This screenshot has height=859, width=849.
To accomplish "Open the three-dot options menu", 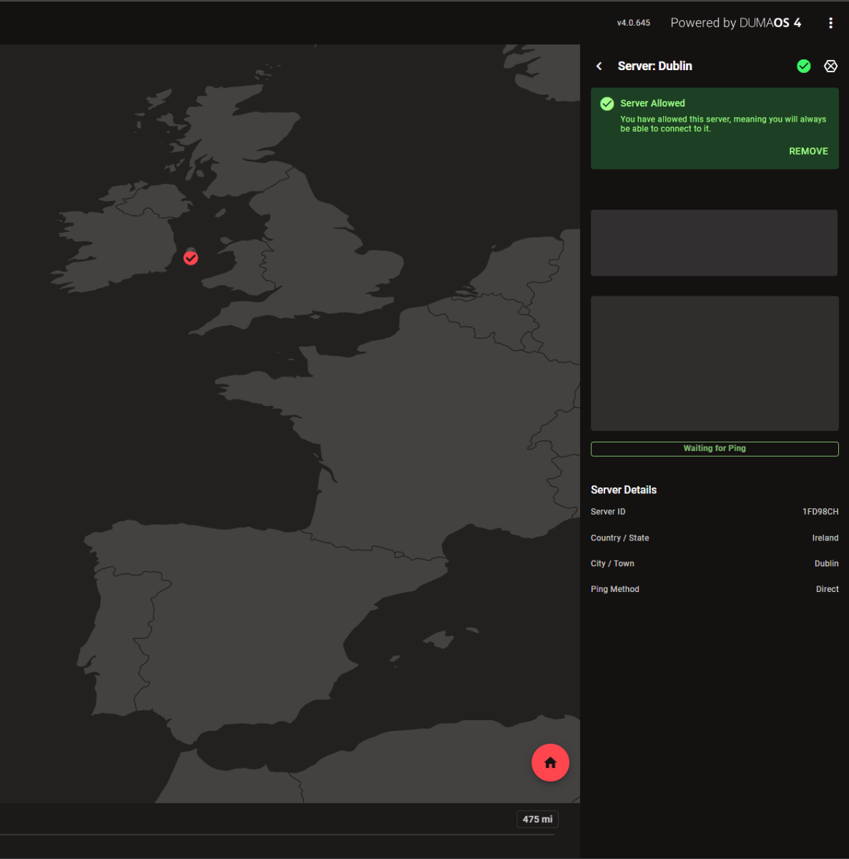I will (x=830, y=23).
